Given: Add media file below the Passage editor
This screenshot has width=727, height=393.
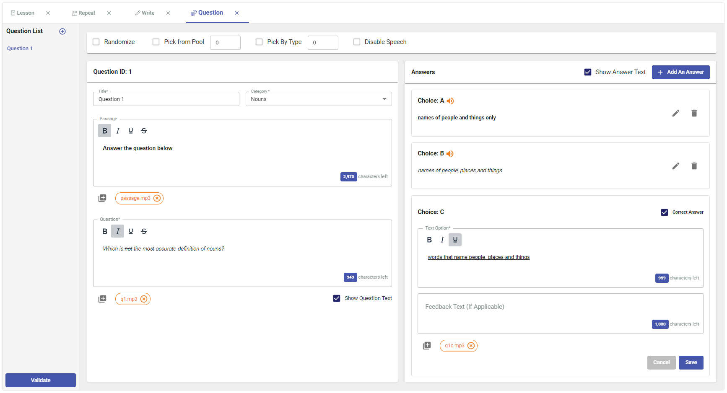Looking at the screenshot, I should tap(102, 198).
